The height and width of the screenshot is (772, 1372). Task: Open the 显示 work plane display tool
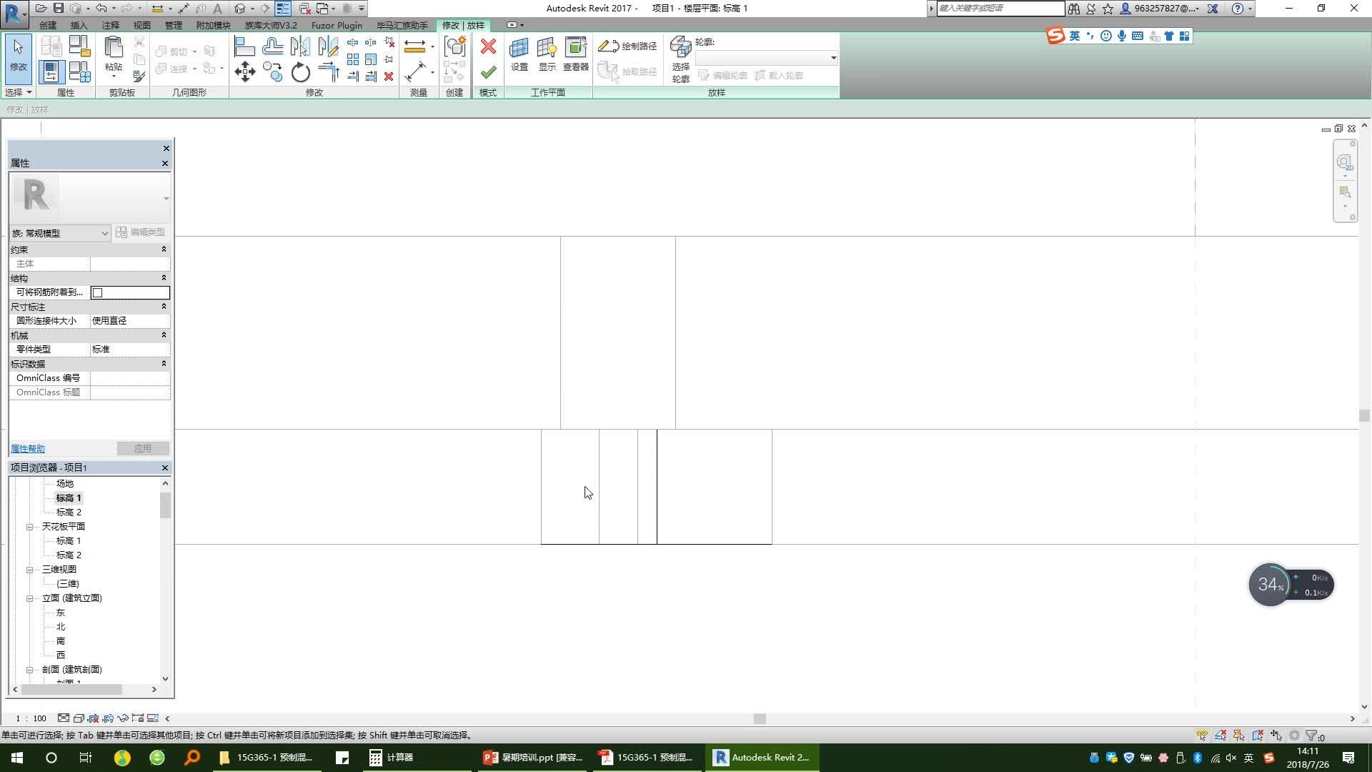(547, 54)
